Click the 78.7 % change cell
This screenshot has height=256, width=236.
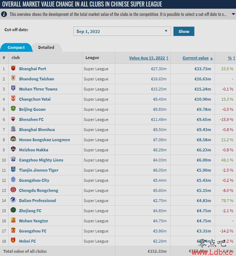coord(227,201)
